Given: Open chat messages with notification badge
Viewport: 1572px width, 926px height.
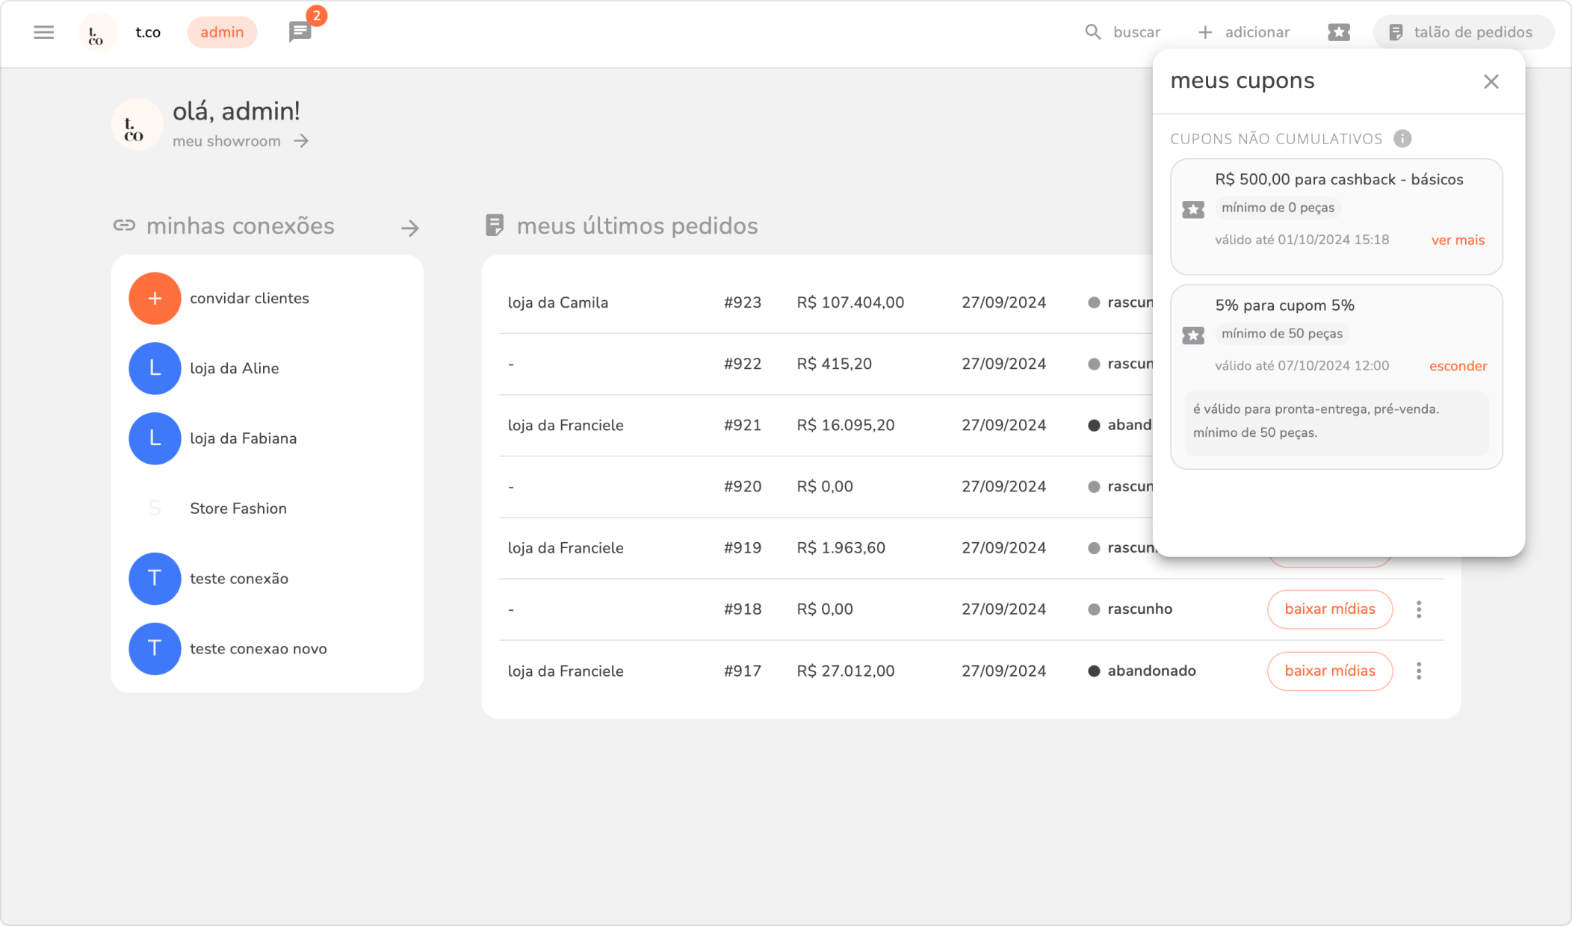Looking at the screenshot, I should point(300,32).
